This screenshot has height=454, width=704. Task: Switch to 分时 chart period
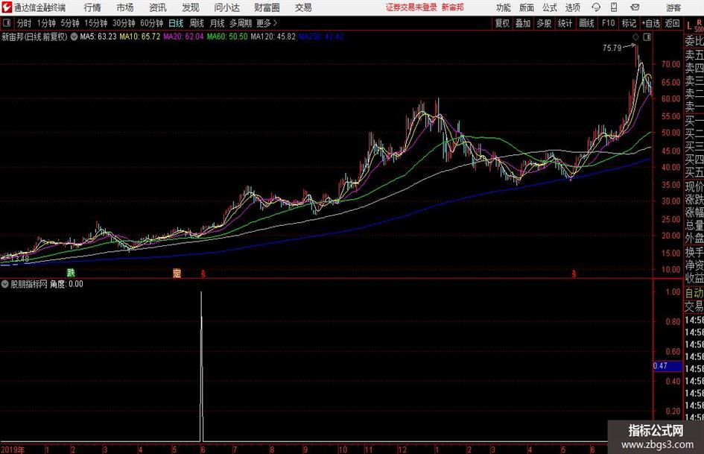pyautogui.click(x=24, y=23)
